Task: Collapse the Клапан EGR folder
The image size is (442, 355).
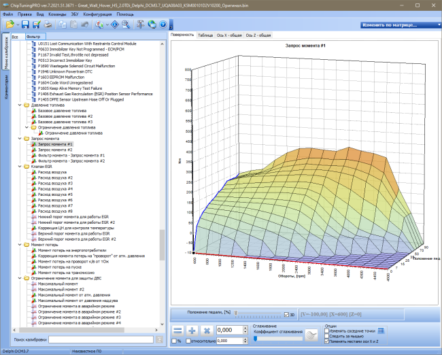Action: click(x=20, y=167)
